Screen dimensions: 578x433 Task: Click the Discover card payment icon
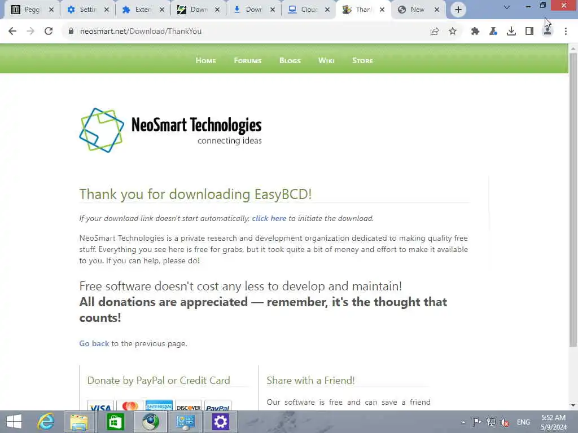[x=189, y=406]
